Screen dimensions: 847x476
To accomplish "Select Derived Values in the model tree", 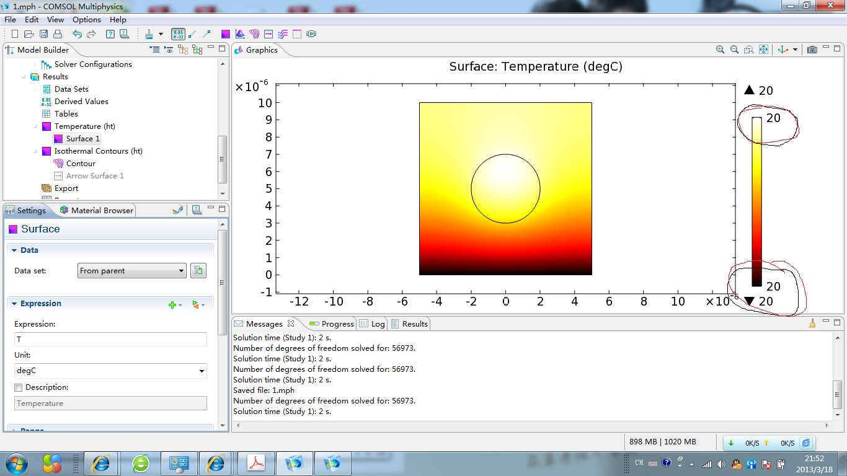I will (81, 102).
